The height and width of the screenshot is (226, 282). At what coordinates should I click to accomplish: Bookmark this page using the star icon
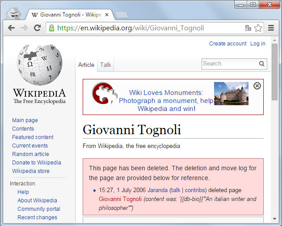[x=258, y=28]
